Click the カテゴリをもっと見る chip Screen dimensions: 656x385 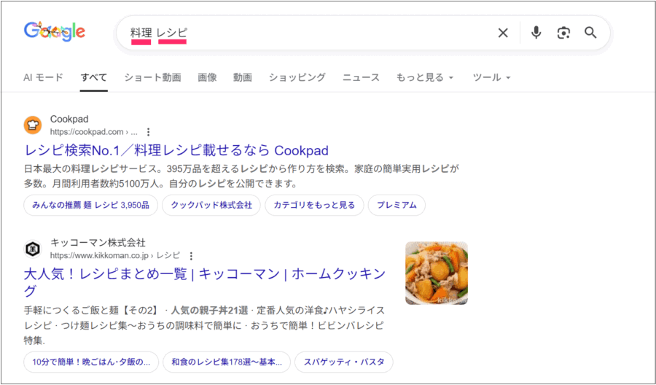(x=314, y=205)
